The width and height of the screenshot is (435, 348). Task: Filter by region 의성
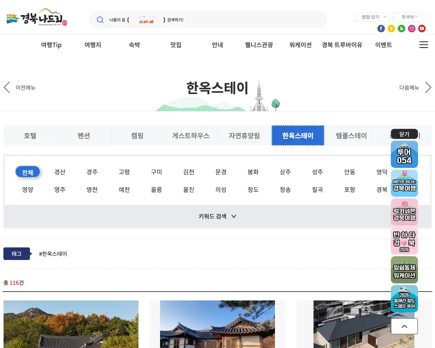click(221, 190)
